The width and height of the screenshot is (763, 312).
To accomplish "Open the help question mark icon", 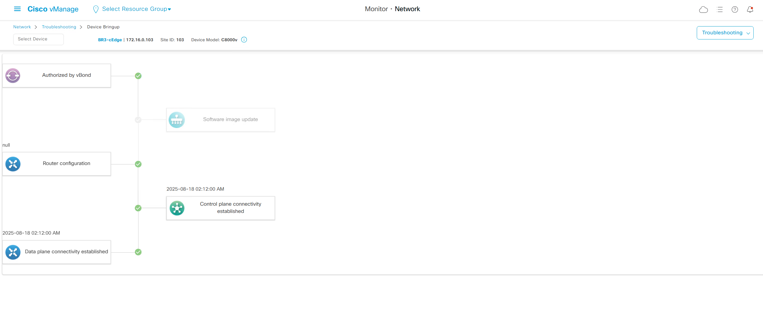I will 735,10.
